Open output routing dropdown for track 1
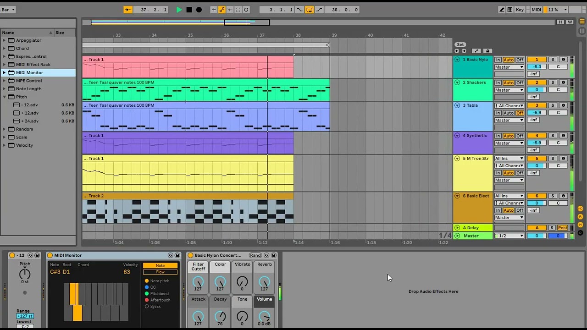Screen dimensions: 587x330 (509, 67)
